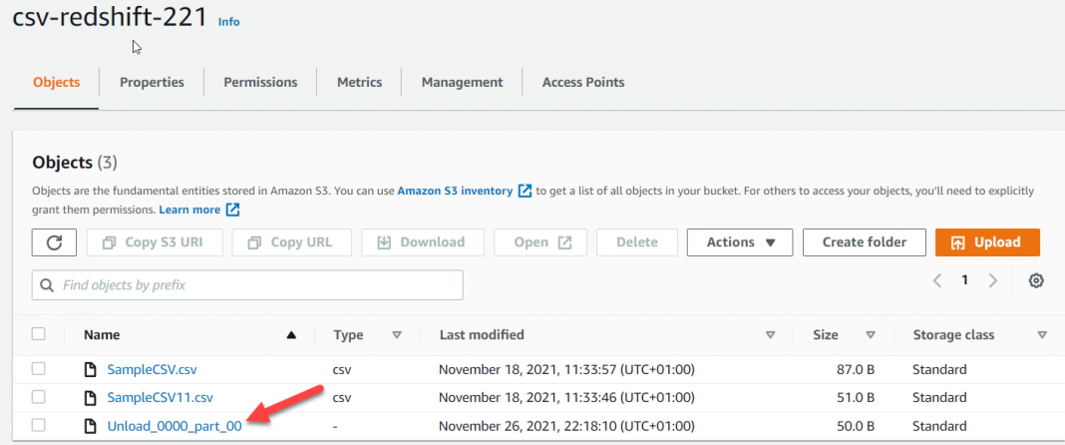The image size is (1065, 445).
Task: Open the Permissions tab
Action: pos(260,82)
